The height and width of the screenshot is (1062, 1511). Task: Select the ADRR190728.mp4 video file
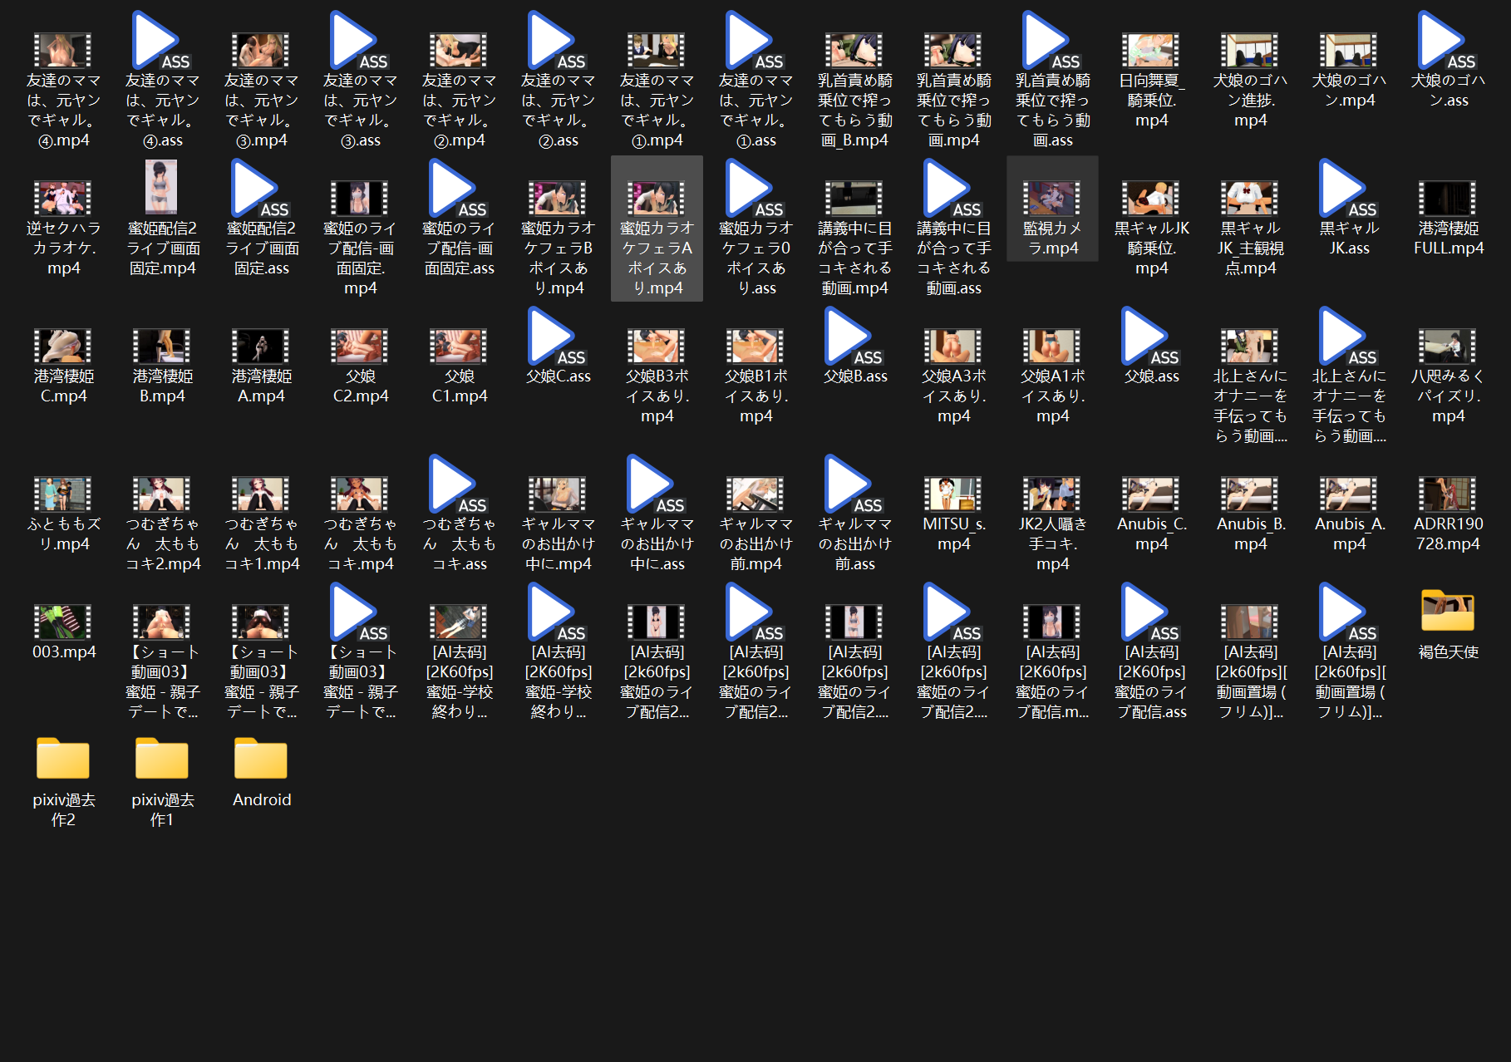point(1448,514)
